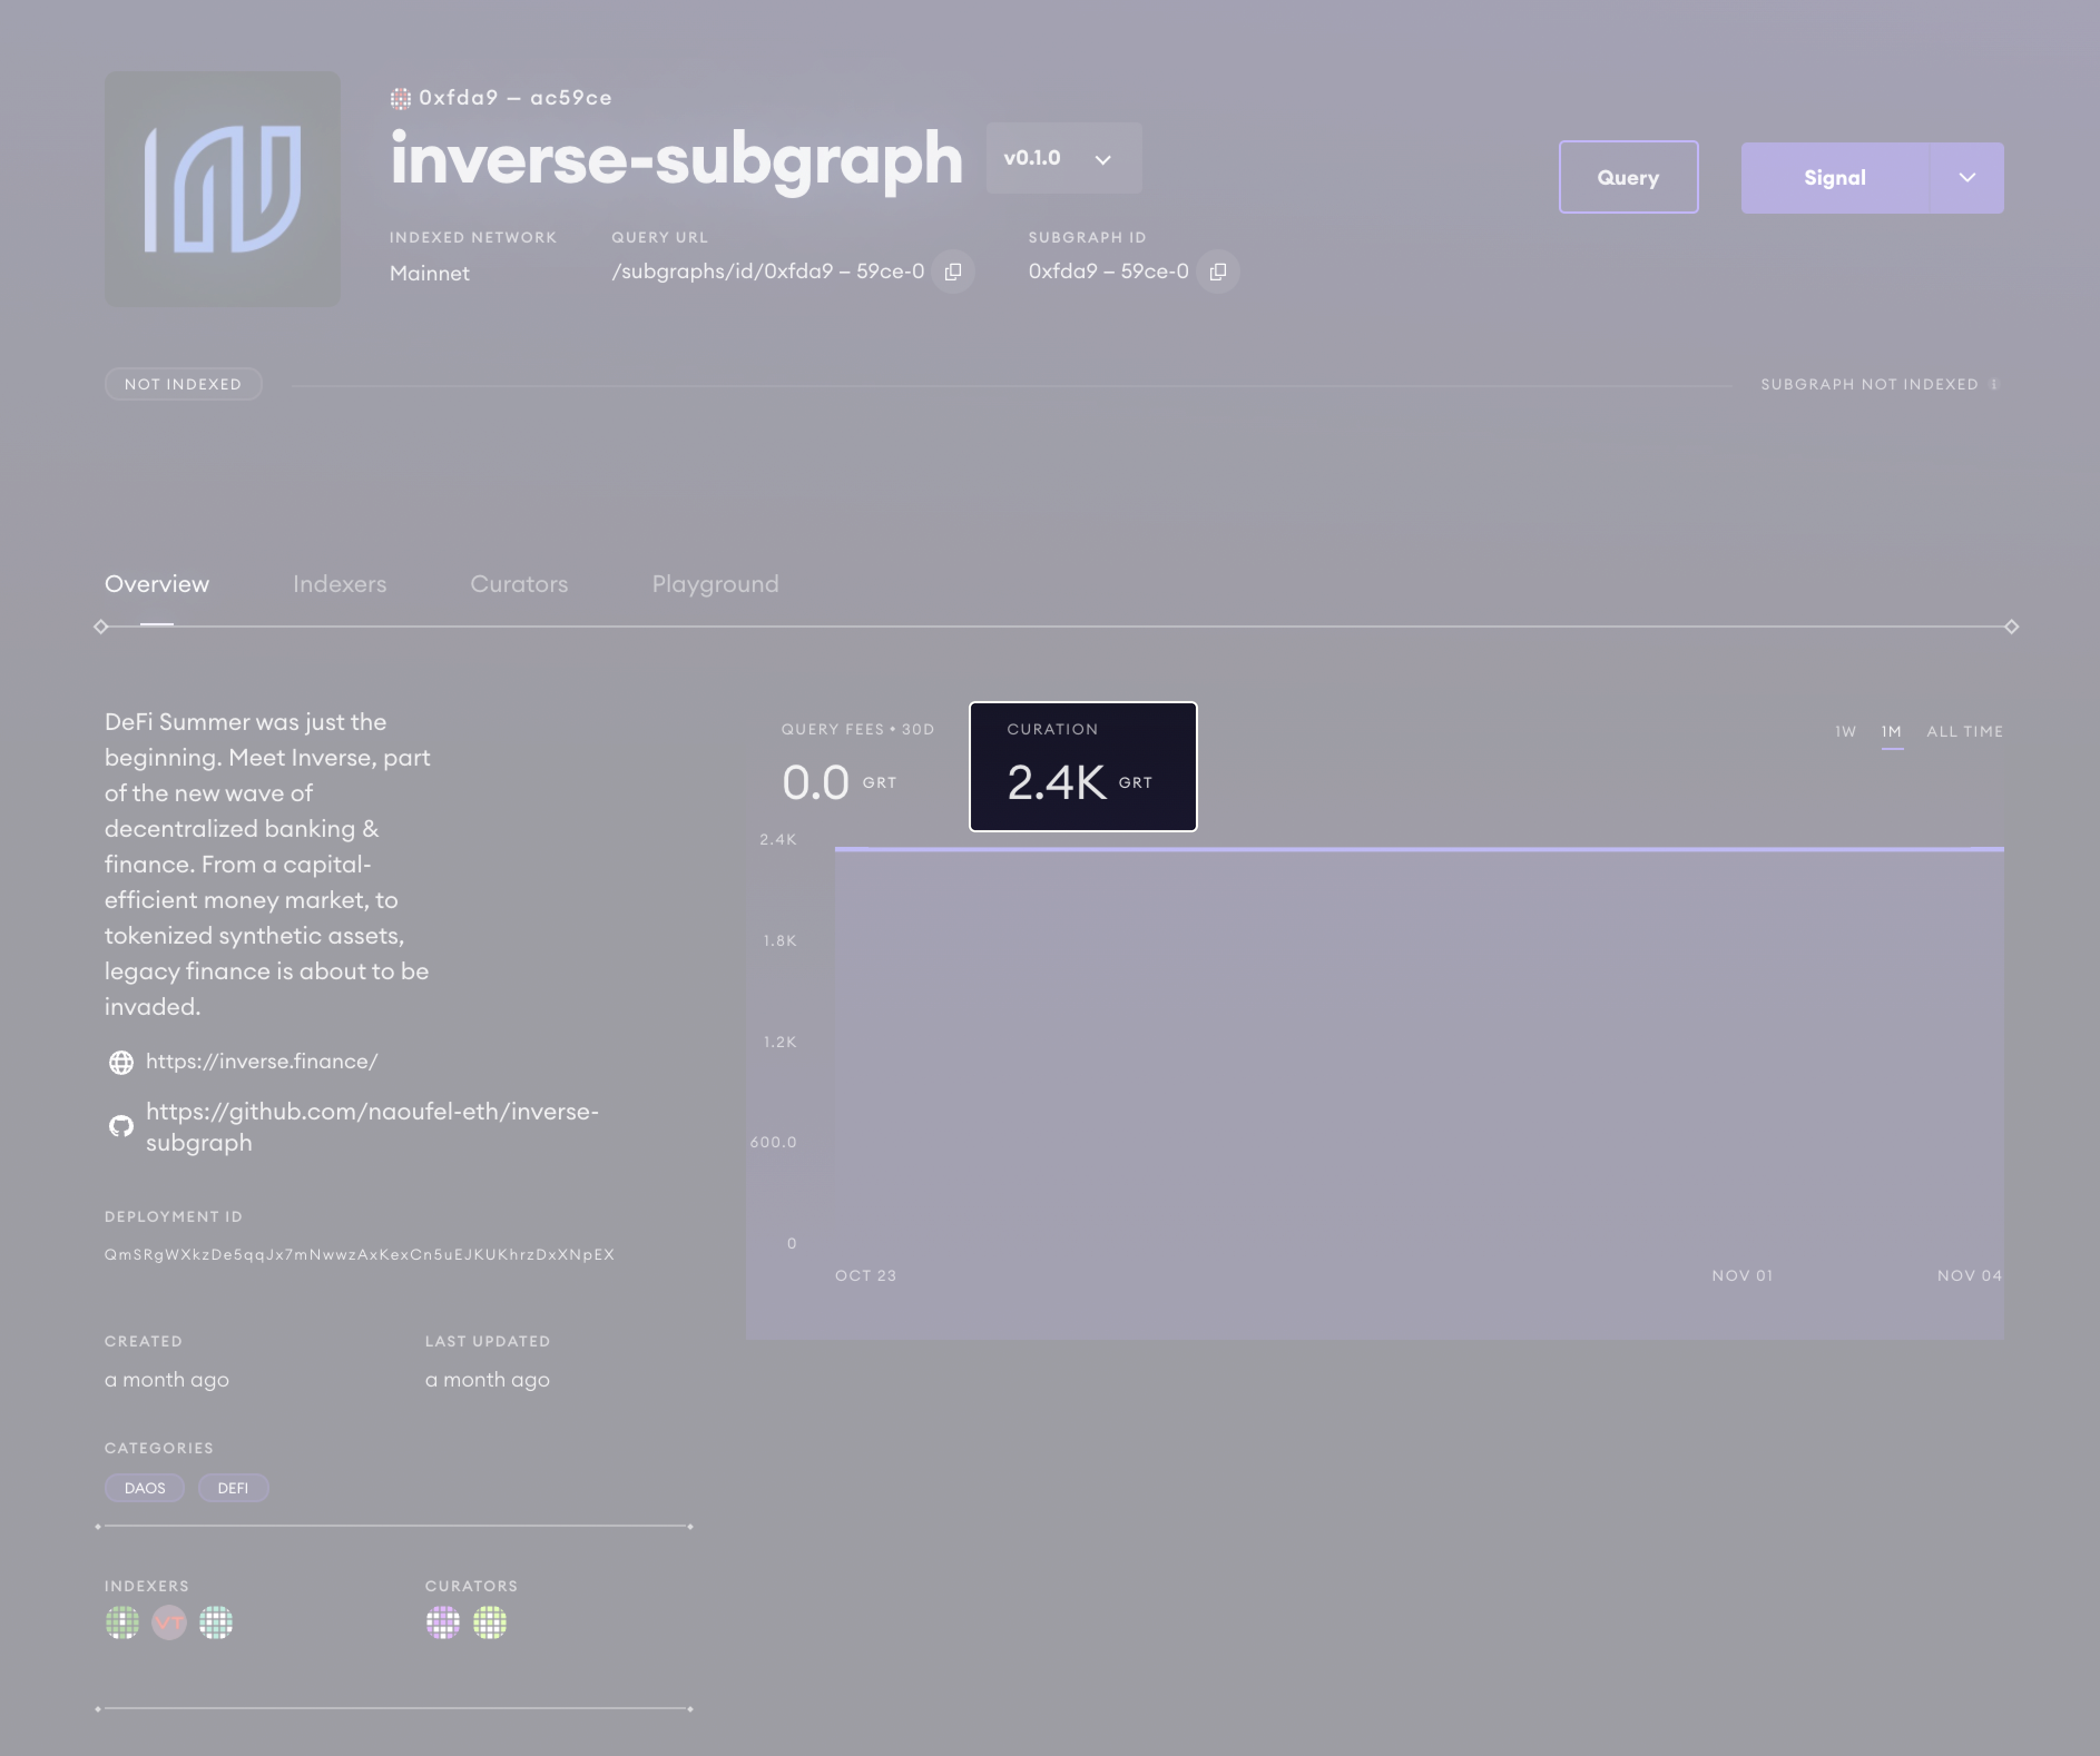This screenshot has height=1756, width=2100.
Task: Click the info icon beside Subgraph Not Indexed
Action: tap(1994, 385)
